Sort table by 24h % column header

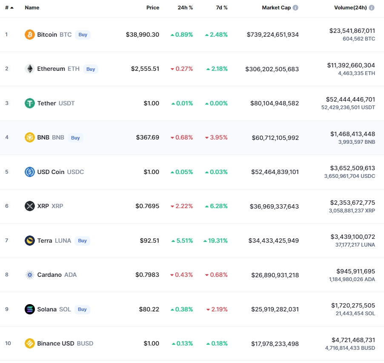pos(185,8)
